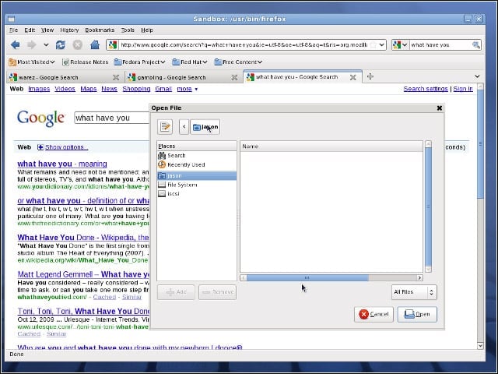This screenshot has width=498, height=374.
Task: Click the Open button in dialog
Action: [417, 314]
